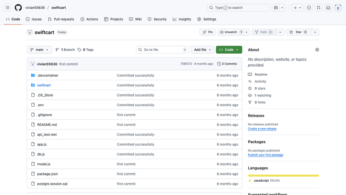The image size is (346, 195).
Task: Open the .DS_Store file
Action: (x=45, y=95)
